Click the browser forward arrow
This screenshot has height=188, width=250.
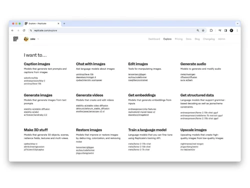pos(18,31)
